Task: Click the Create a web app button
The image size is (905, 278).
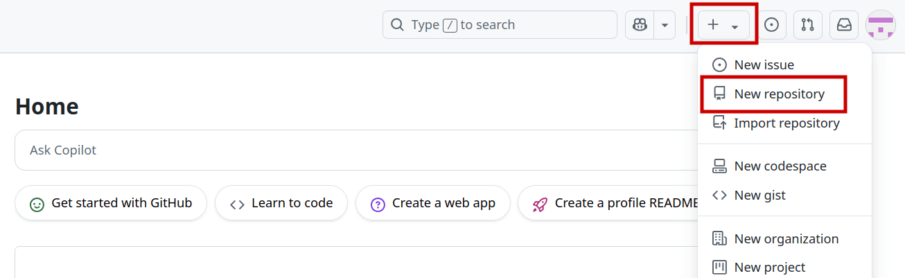Action: click(433, 203)
